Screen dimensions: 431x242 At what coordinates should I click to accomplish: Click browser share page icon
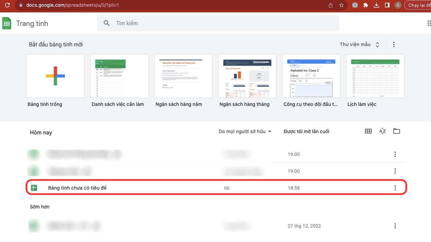tap(331, 5)
